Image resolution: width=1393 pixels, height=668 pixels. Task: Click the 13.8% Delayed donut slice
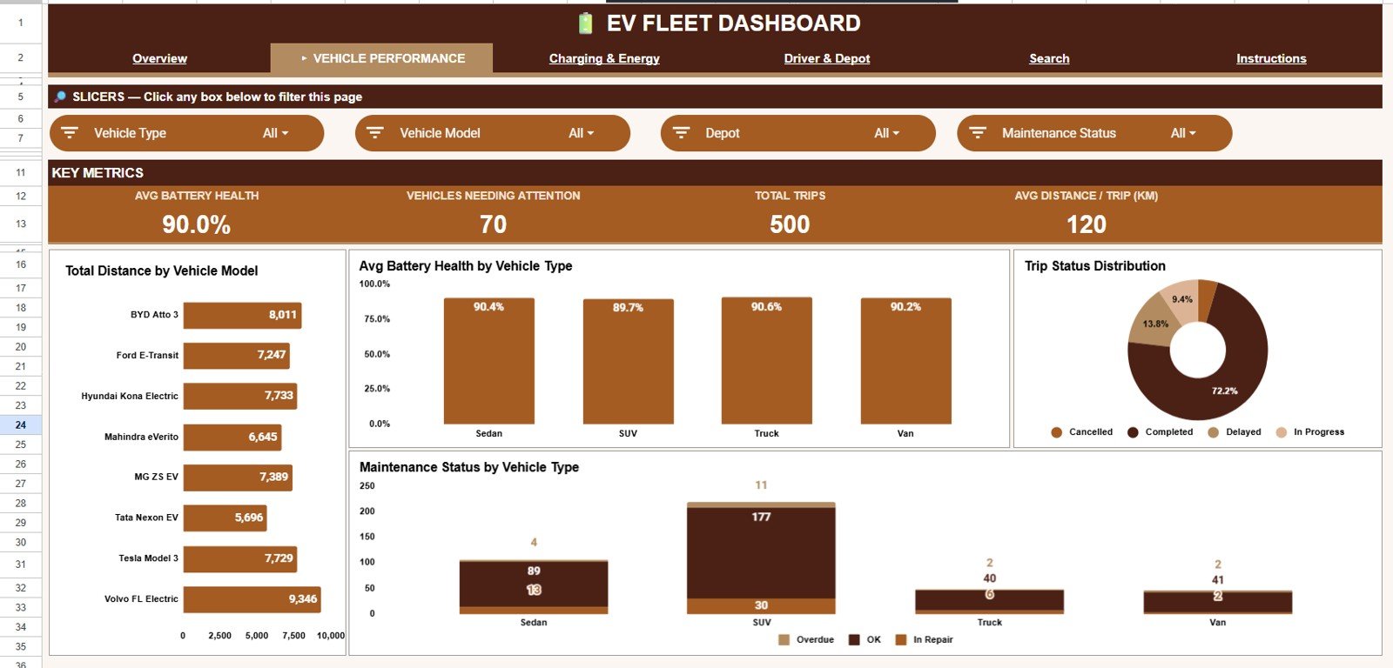1154,324
